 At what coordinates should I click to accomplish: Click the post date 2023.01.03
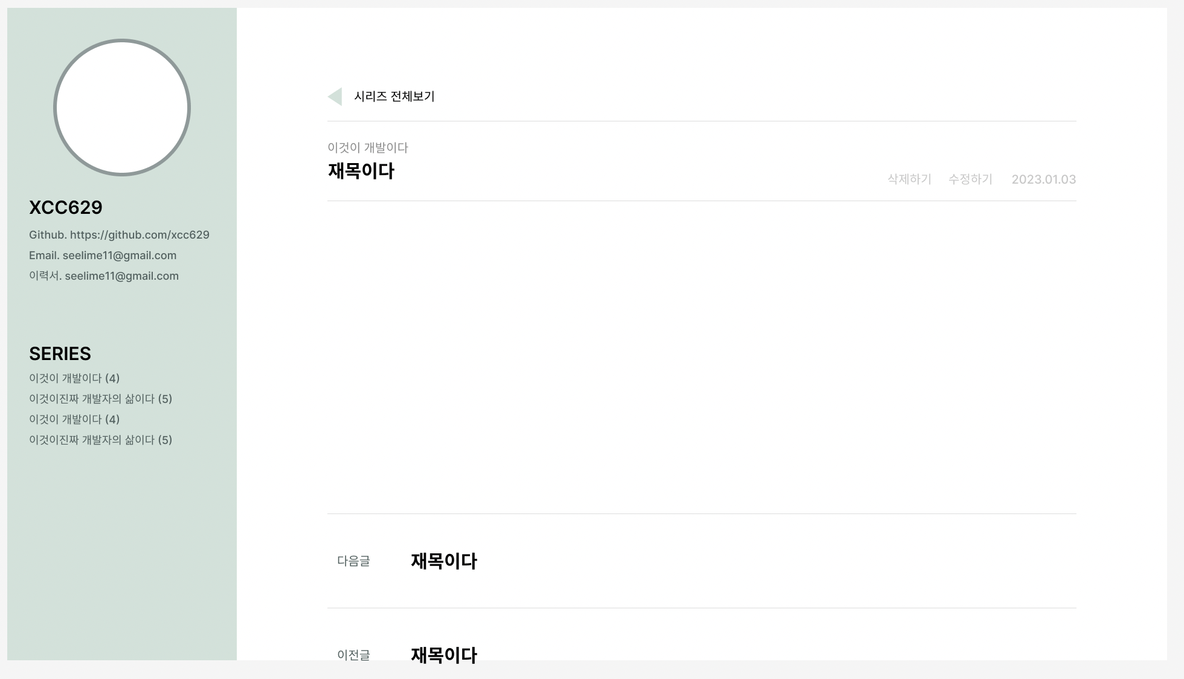tap(1043, 179)
